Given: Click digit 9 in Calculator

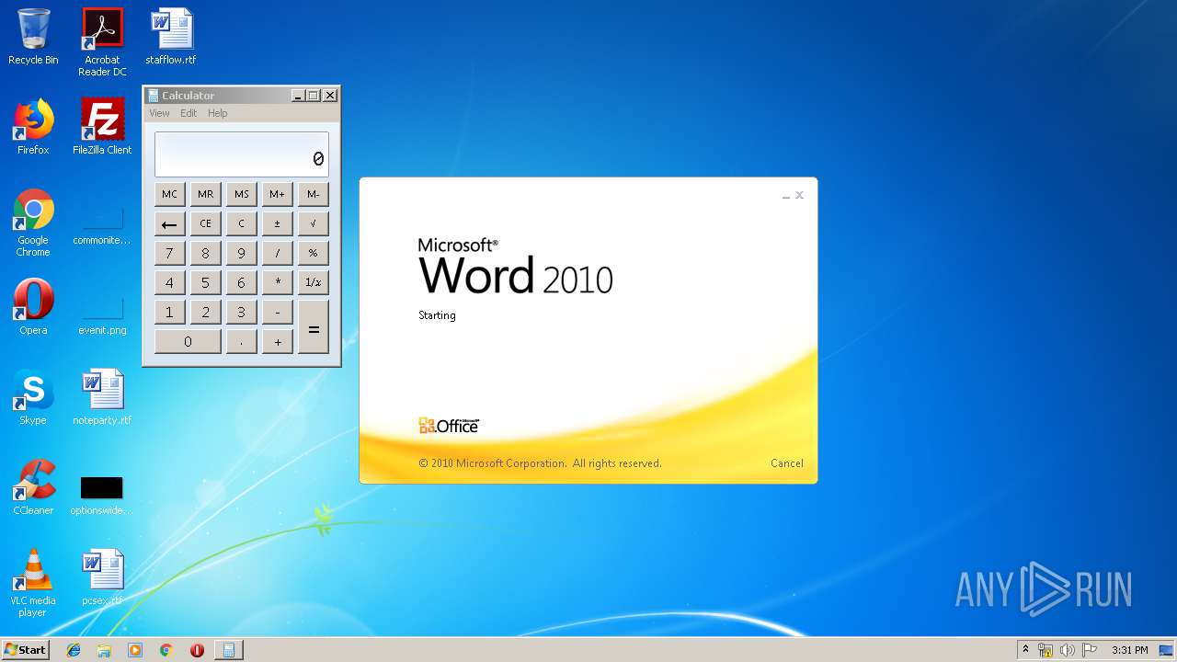Looking at the screenshot, I should pyautogui.click(x=241, y=253).
